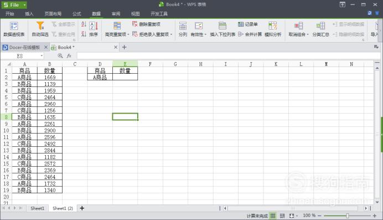Viewport: 383px width, 220px height.
Task: Open the 记录单 record form
Action: 248,24
